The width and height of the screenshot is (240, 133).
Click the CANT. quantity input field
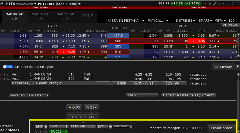[x=59, y=126]
